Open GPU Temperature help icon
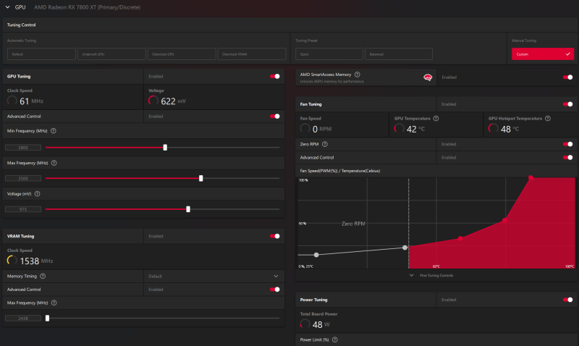579x346 pixels. (x=436, y=119)
